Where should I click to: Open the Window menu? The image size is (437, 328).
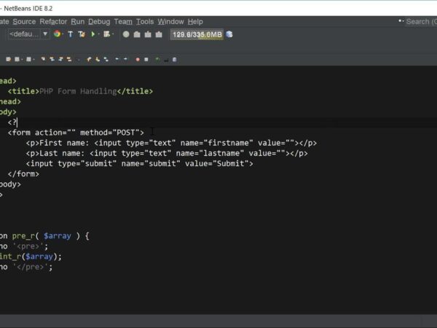click(171, 21)
